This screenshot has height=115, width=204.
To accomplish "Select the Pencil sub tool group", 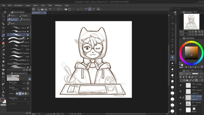I will [13, 16].
